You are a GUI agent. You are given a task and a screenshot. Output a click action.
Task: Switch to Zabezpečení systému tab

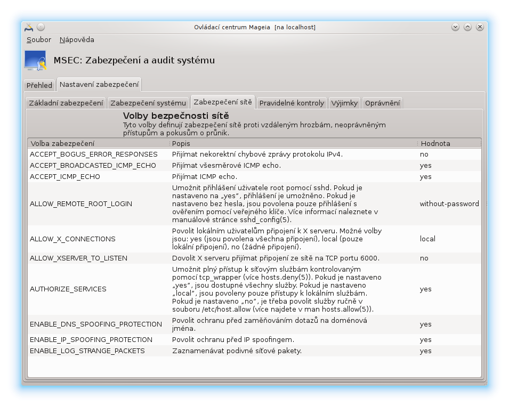148,103
